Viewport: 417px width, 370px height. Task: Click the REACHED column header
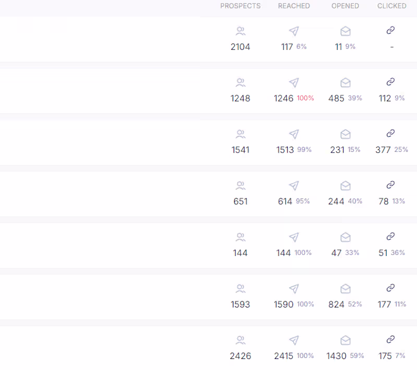[x=294, y=6]
